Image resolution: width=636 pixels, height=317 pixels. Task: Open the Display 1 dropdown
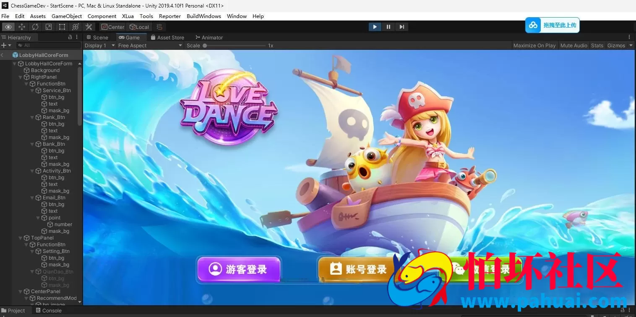[x=100, y=45]
